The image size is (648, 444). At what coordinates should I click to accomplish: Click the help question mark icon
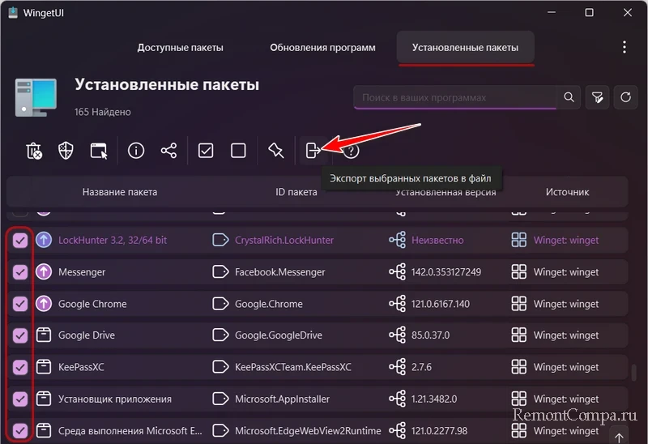click(352, 151)
